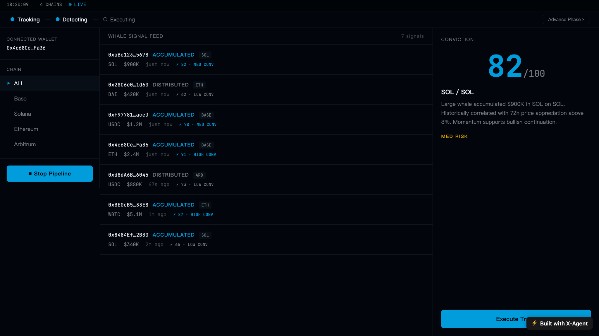The image size is (599, 336).
Task: Filter signals by Base chain
Action: (50, 99)
